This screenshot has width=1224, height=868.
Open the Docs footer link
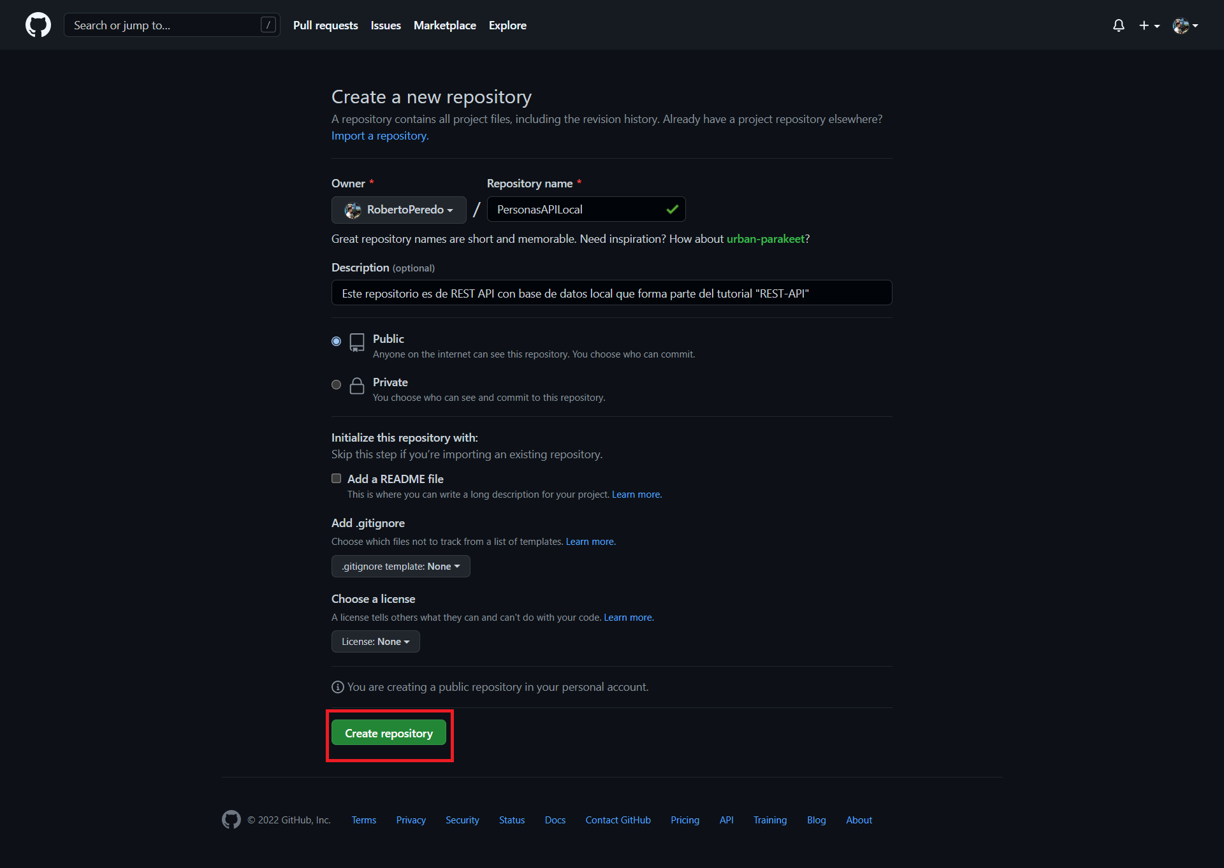pyautogui.click(x=555, y=820)
